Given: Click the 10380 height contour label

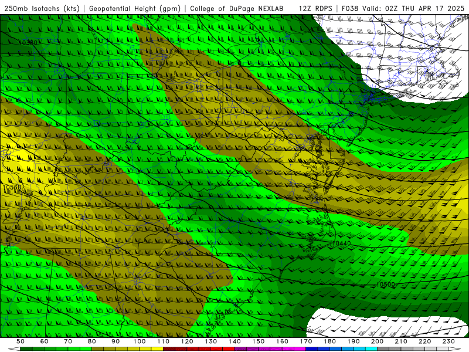Looking at the screenshot, I should point(28,42).
